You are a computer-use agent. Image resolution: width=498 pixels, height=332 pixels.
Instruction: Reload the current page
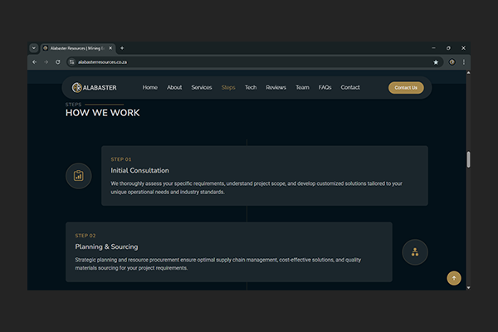(58, 62)
